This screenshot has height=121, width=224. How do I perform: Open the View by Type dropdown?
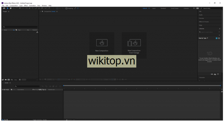click(x=203, y=38)
